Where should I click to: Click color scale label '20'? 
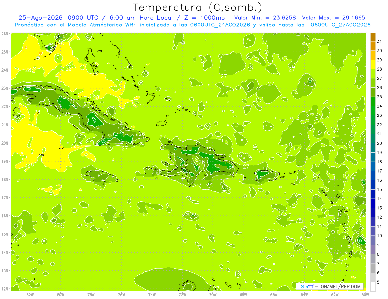coord(380,143)
